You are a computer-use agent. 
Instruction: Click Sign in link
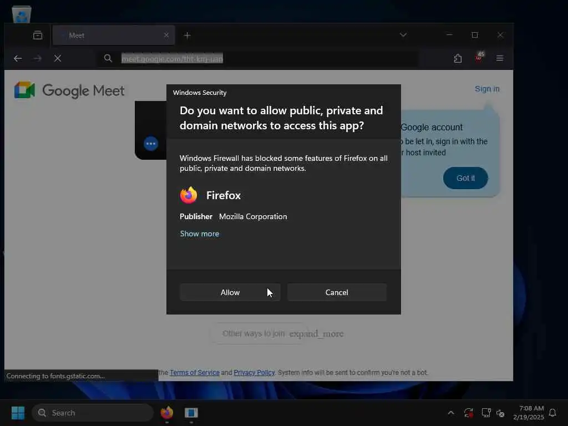(x=487, y=89)
